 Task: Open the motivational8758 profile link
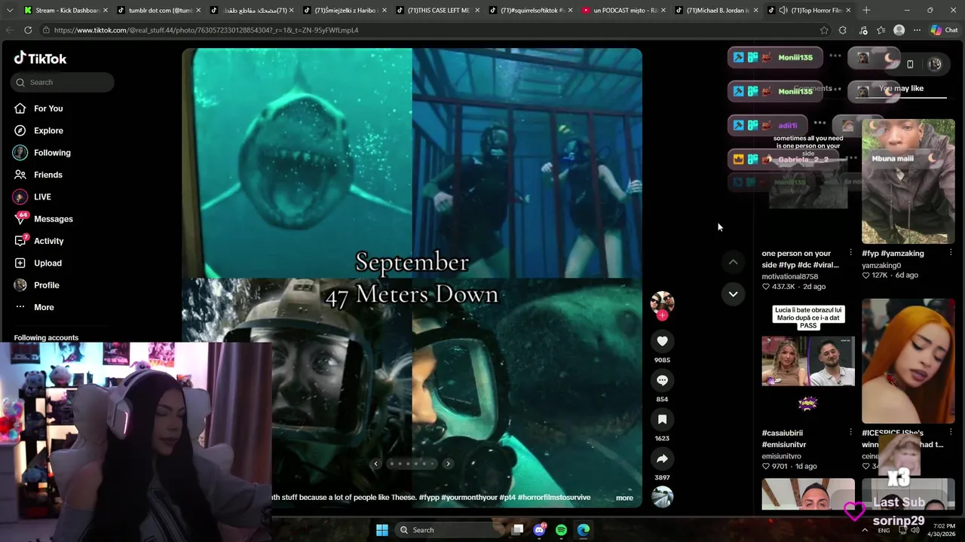click(x=789, y=276)
